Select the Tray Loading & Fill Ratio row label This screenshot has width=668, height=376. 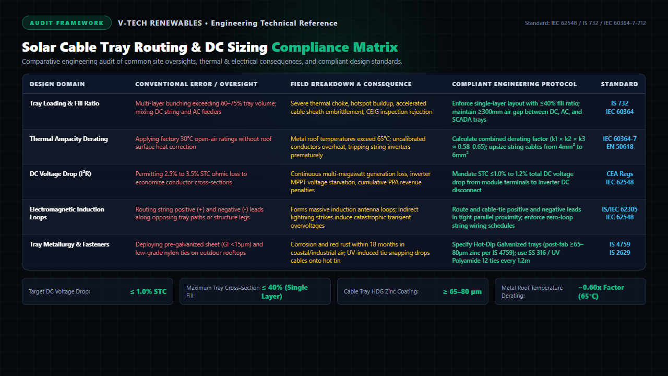click(64, 103)
